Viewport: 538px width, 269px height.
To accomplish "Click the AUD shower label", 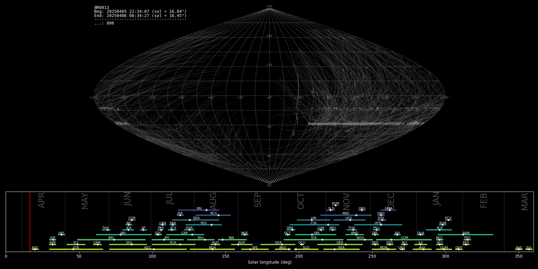I will click(215, 243).
